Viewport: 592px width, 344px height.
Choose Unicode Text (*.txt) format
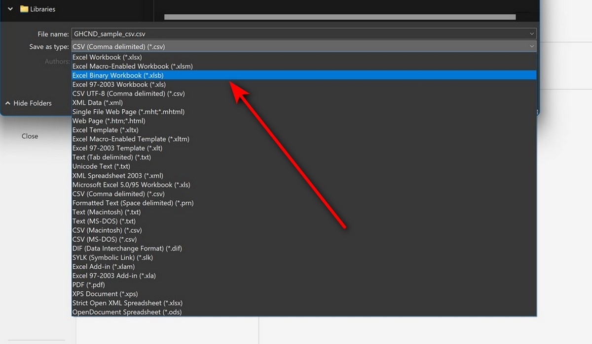[304, 166]
